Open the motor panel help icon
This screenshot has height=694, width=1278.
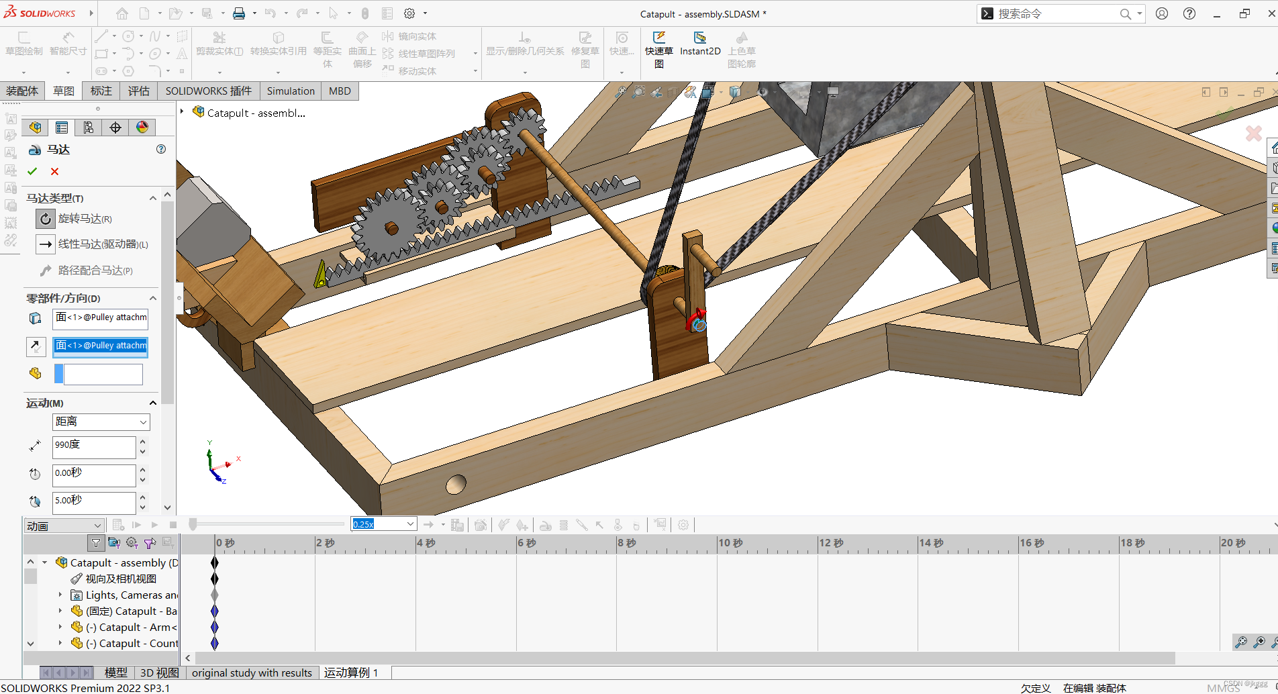(161, 149)
